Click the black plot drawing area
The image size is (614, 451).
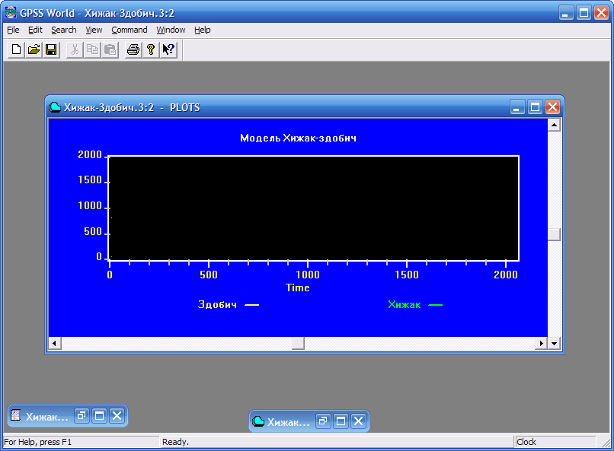(314, 208)
